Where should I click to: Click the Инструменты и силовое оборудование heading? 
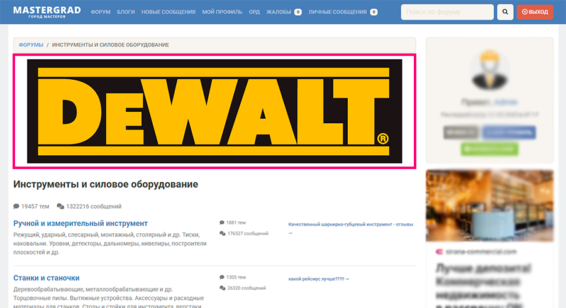point(106,184)
